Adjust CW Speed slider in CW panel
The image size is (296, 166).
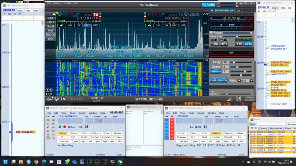pos(241,67)
